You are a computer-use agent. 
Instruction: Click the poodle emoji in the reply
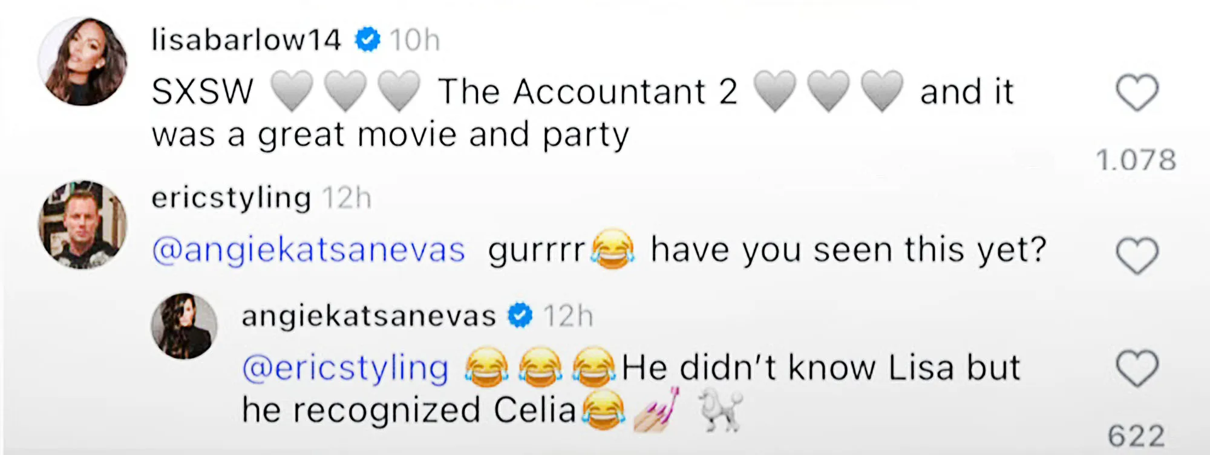tap(720, 410)
